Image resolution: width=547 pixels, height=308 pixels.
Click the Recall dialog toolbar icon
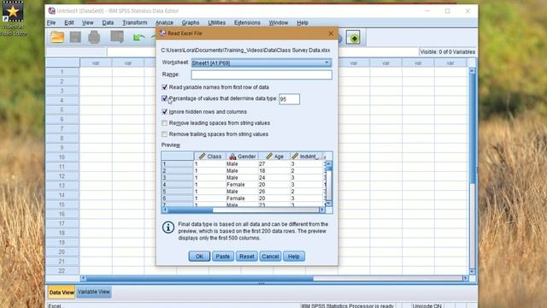117,37
